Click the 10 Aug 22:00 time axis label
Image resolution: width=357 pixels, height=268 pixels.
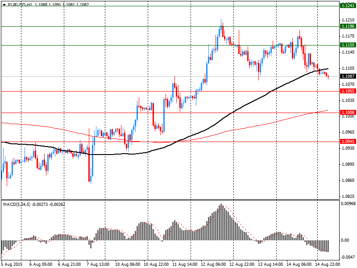pos(157,264)
